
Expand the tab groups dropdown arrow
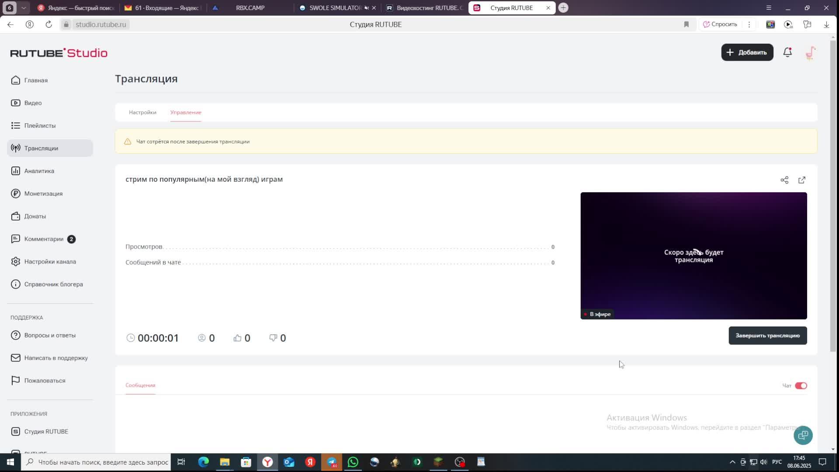(24, 8)
